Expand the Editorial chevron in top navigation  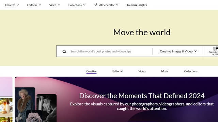pos(40,5)
